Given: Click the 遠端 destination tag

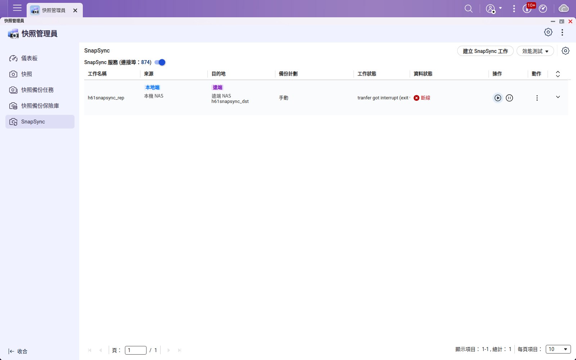Looking at the screenshot, I should coord(217,87).
